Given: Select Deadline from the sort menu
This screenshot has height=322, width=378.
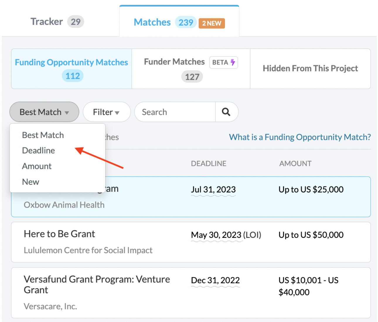Looking at the screenshot, I should click(x=38, y=150).
